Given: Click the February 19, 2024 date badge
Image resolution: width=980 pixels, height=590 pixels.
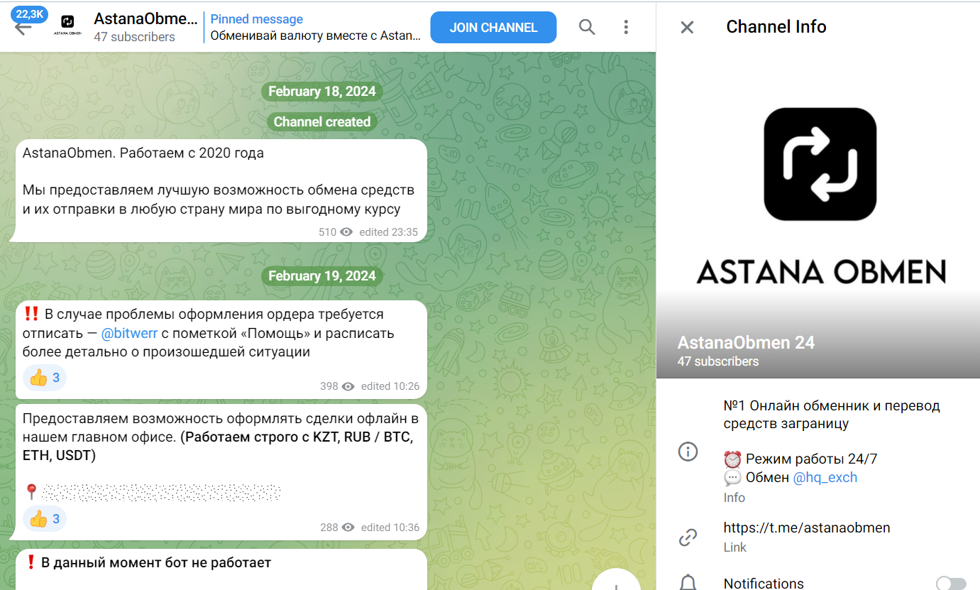Looking at the screenshot, I should 322,275.
